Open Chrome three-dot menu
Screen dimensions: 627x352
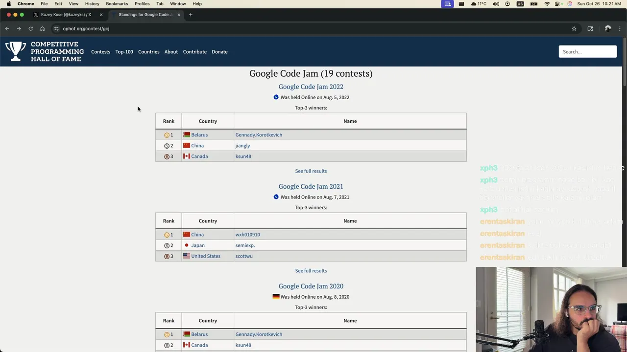(620, 29)
